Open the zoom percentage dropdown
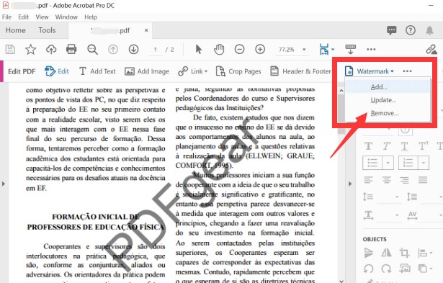This screenshot has height=283, width=443. point(304,50)
